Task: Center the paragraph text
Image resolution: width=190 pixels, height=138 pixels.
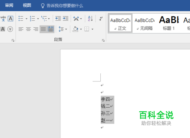Action: 28,29
